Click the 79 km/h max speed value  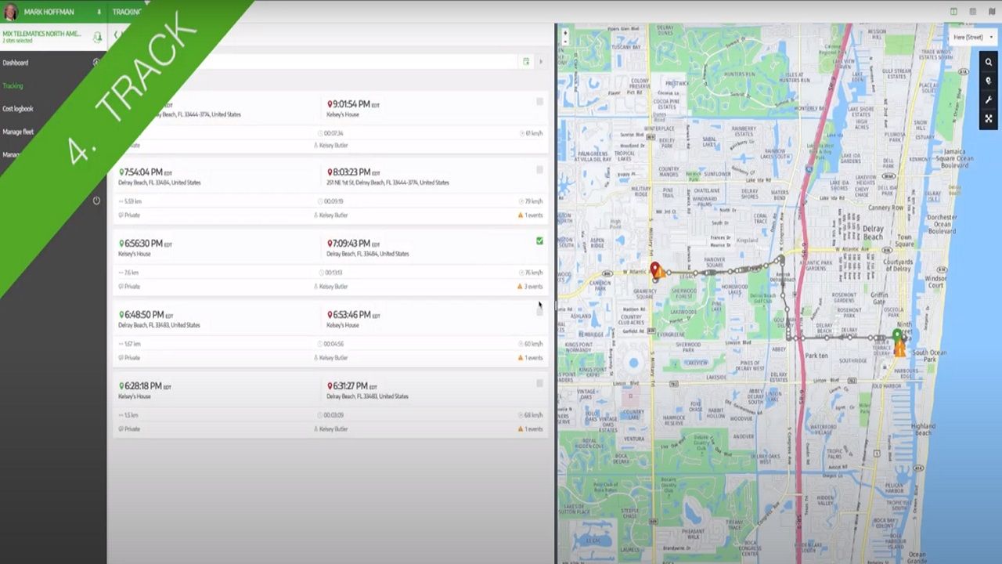534,202
